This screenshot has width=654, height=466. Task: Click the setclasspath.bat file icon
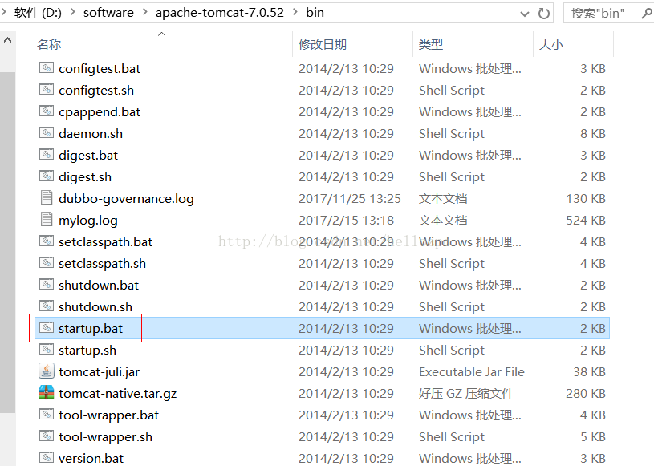47,241
